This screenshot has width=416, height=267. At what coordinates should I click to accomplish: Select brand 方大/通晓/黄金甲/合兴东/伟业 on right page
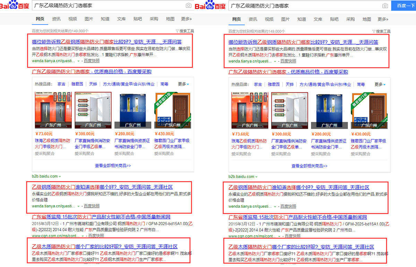pos(325,84)
